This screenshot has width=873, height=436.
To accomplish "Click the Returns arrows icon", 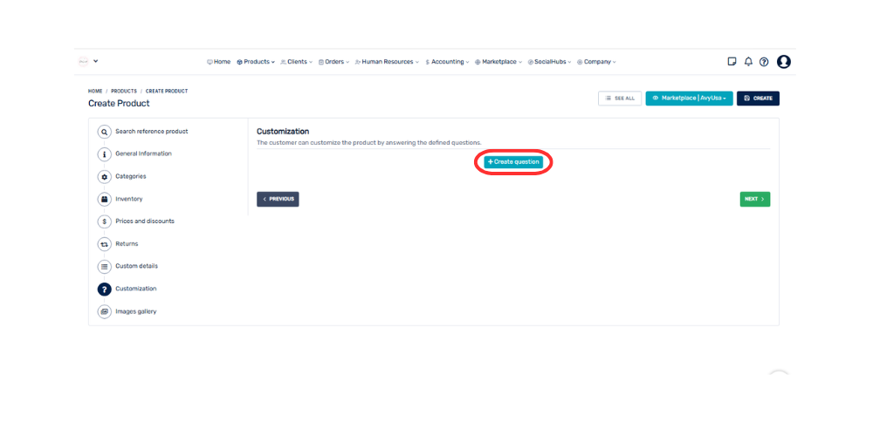I will coord(105,244).
